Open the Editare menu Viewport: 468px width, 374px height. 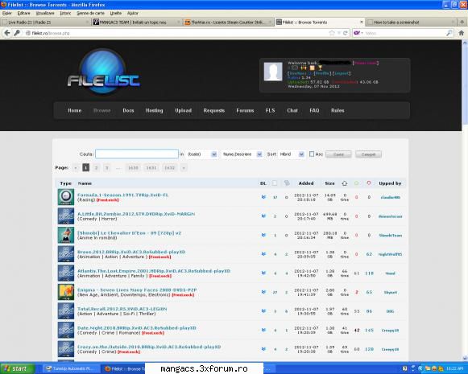pos(23,13)
